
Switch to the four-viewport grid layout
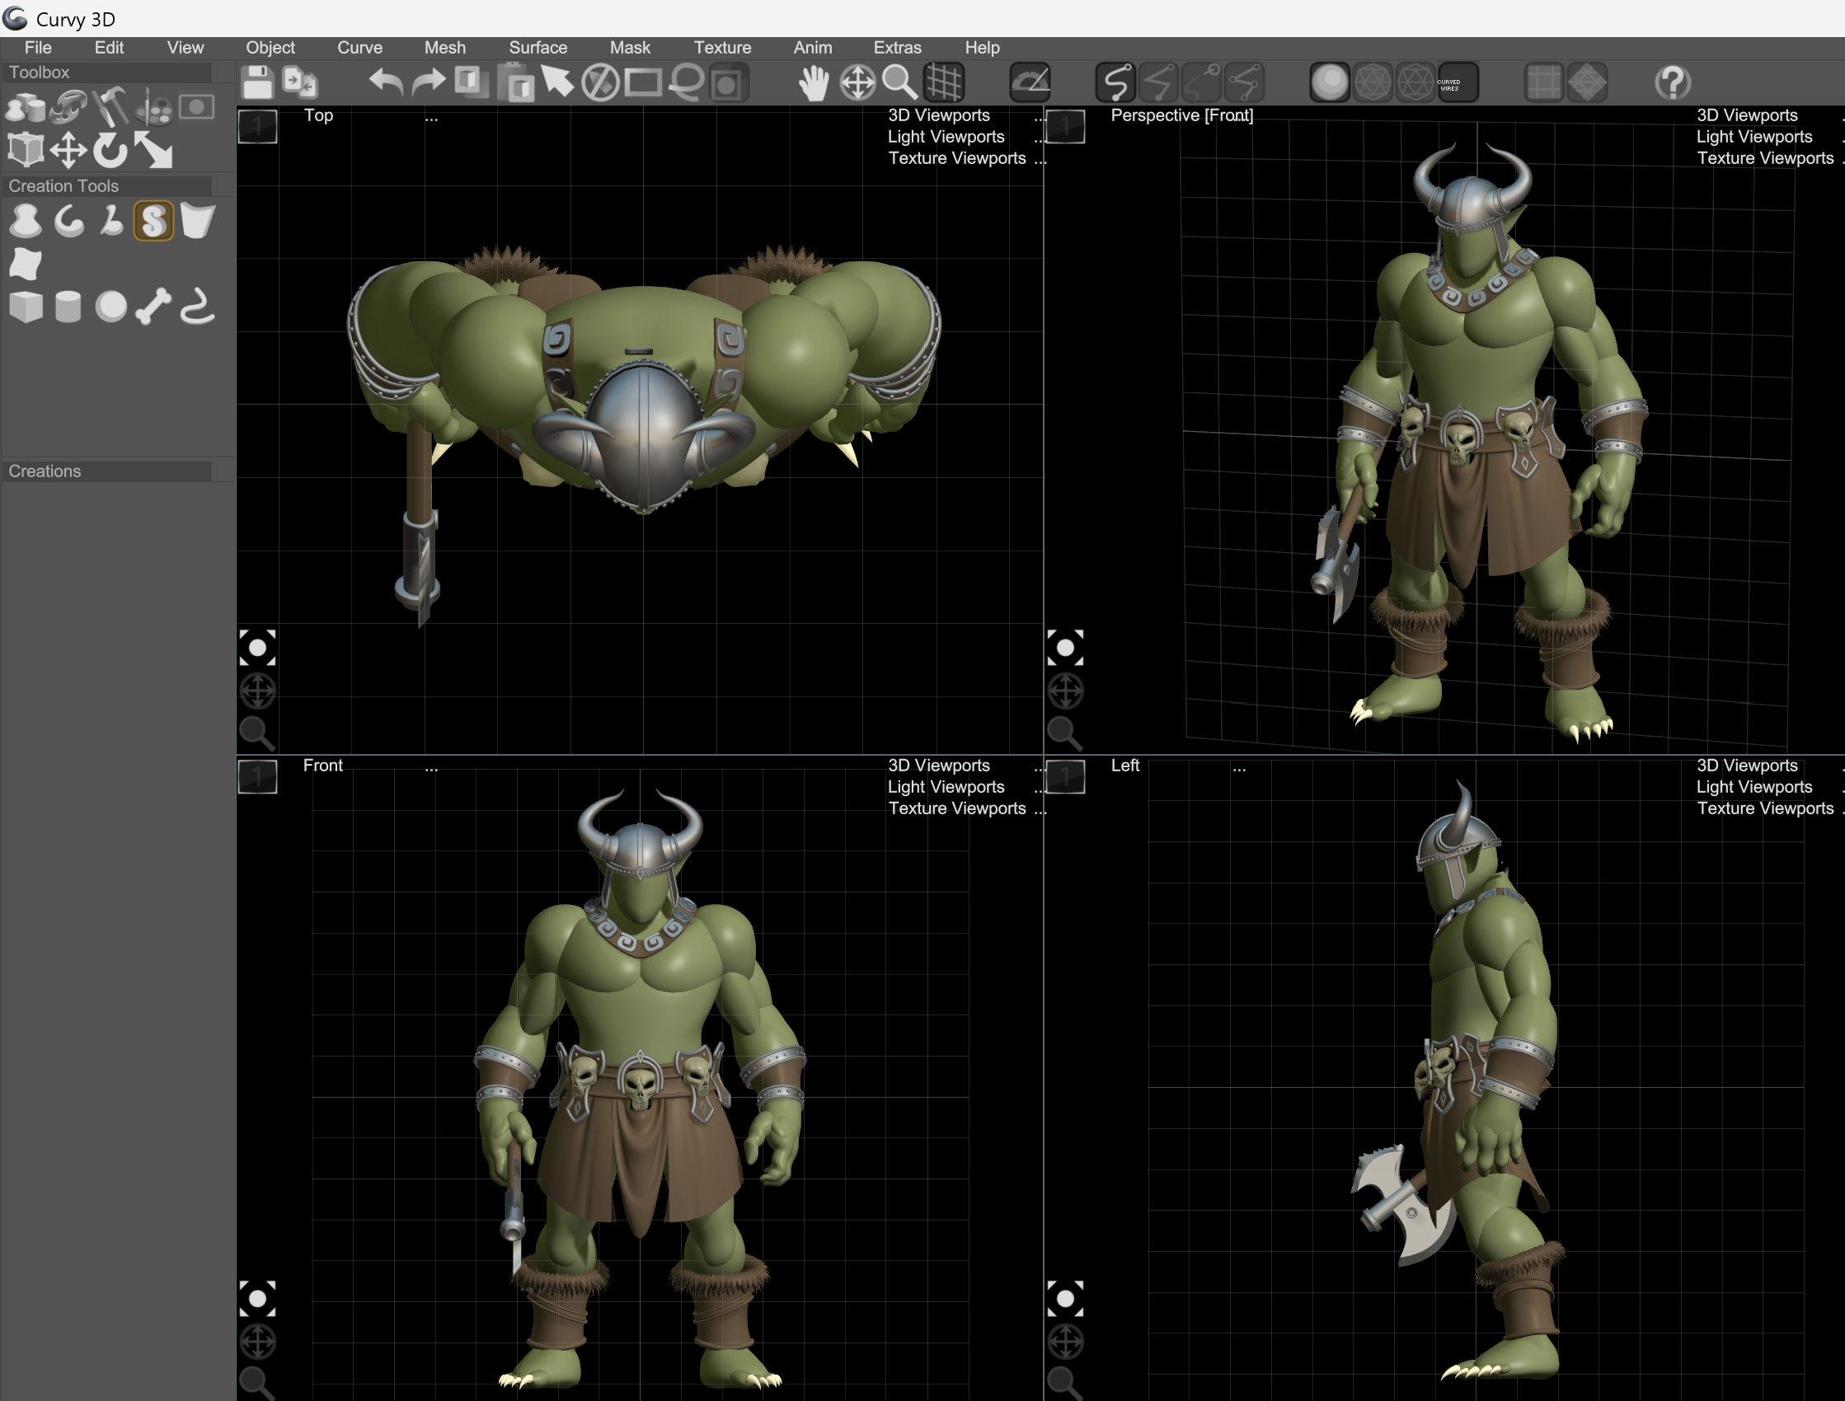click(x=1543, y=82)
